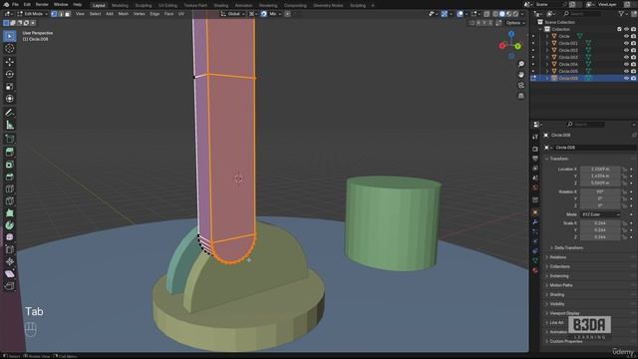Select the Inset Faces tool
The width and height of the screenshot is (638, 359).
tap(10, 165)
